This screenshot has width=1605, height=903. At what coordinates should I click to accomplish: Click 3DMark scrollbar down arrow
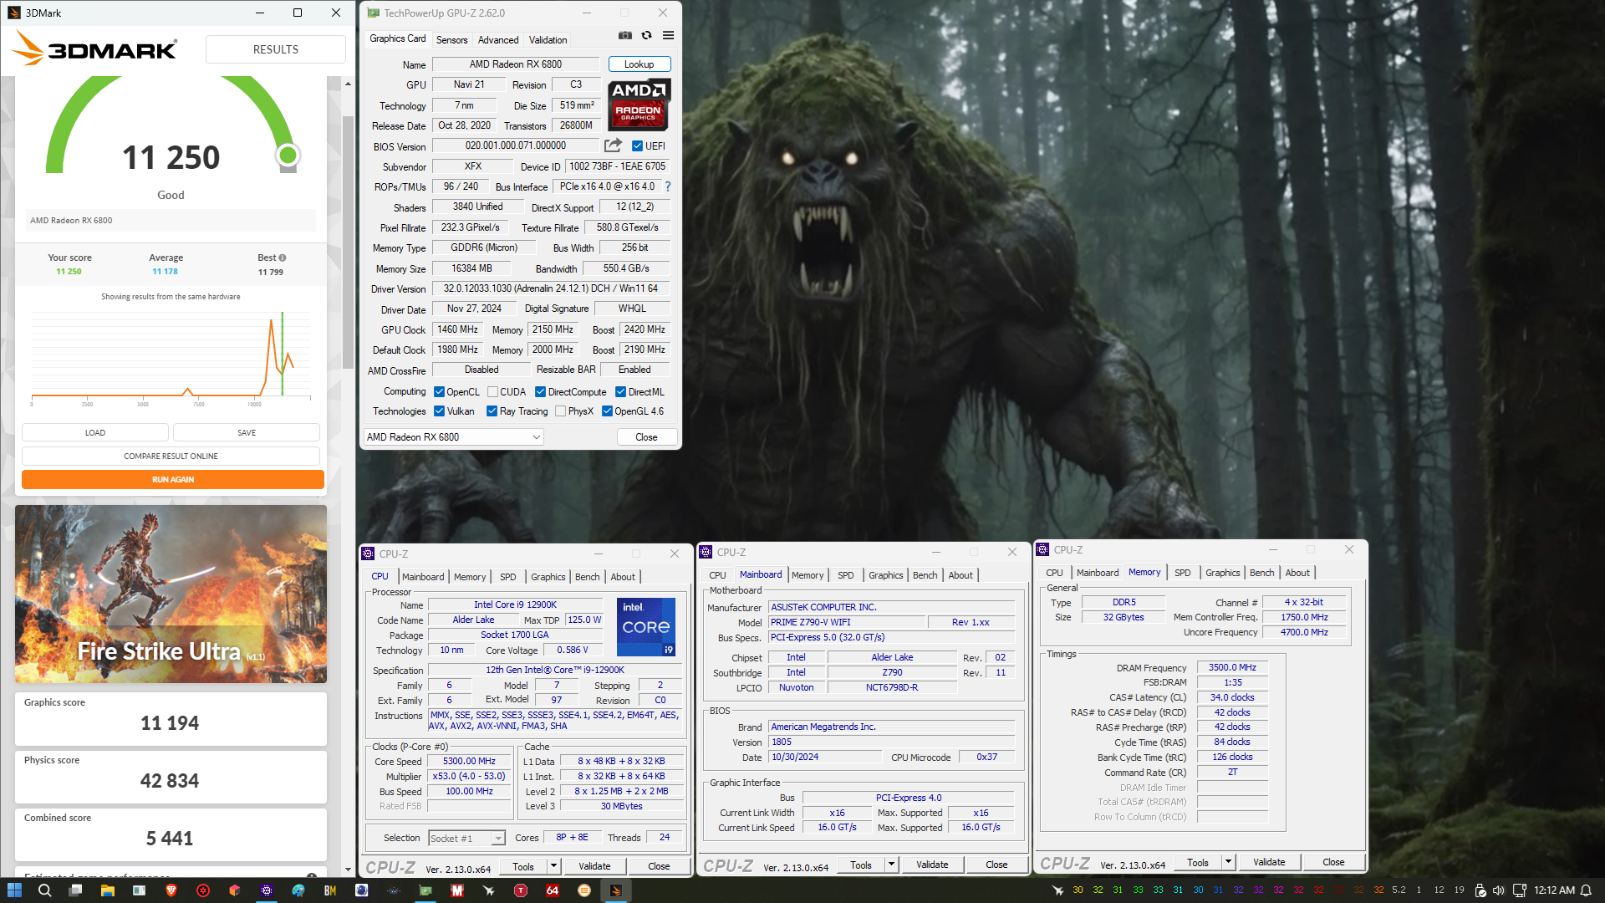point(348,870)
